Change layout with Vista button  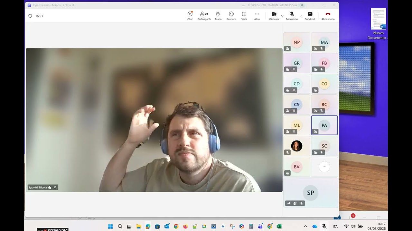(244, 16)
